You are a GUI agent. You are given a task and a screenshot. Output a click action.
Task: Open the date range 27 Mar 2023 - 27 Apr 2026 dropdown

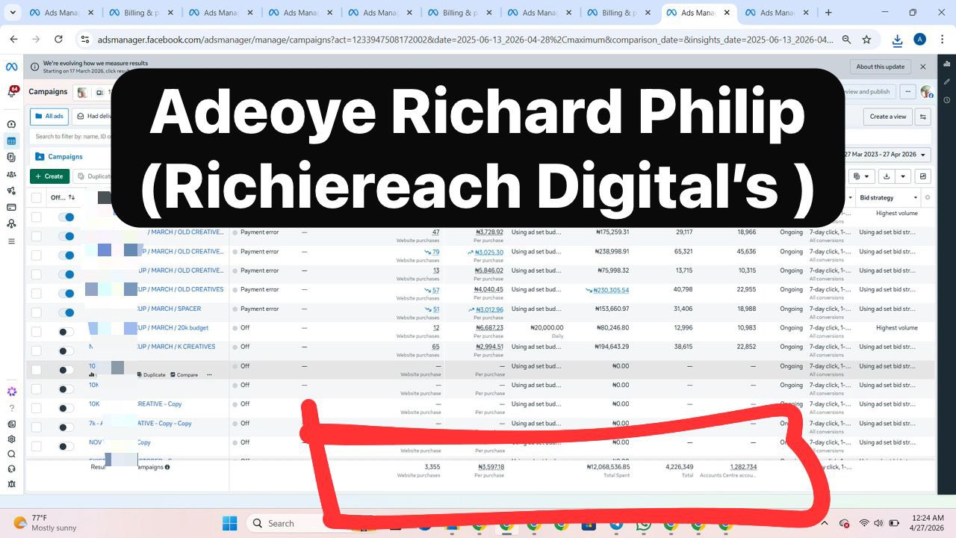887,155
